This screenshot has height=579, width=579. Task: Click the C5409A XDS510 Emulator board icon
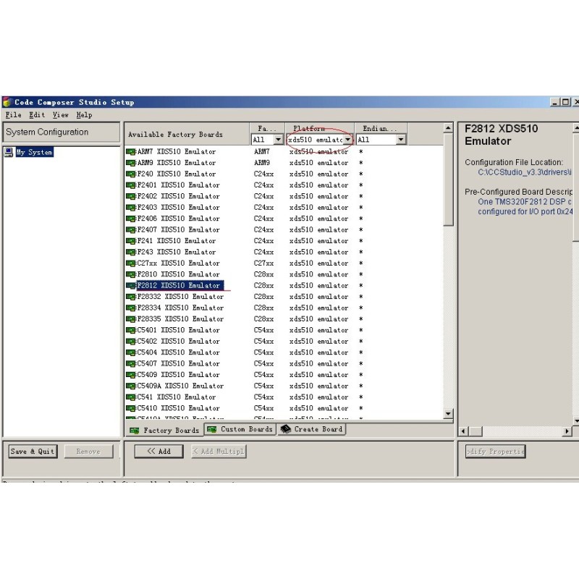pyautogui.click(x=131, y=386)
